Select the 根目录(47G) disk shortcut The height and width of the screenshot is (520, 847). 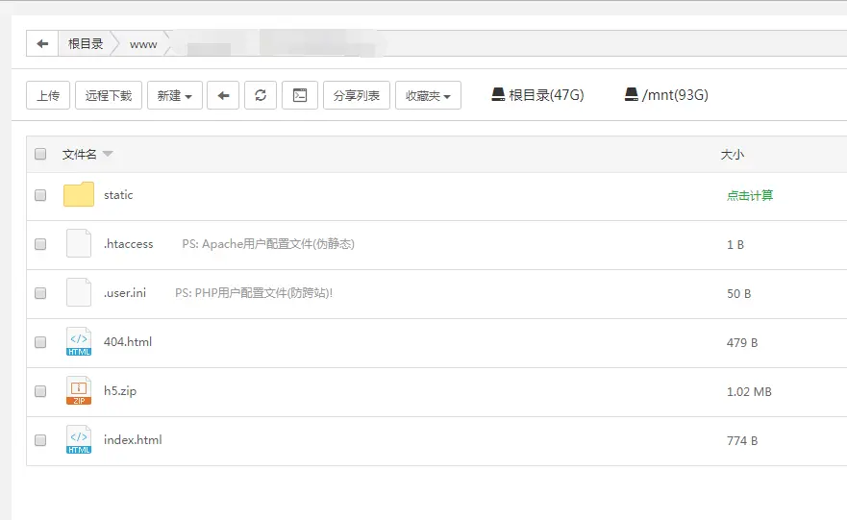click(537, 95)
